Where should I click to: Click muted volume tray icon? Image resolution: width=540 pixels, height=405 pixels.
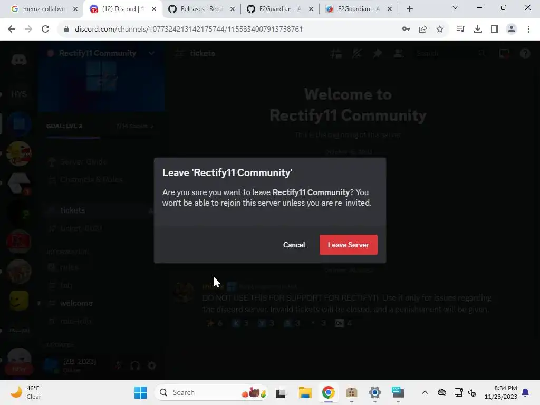472,392
